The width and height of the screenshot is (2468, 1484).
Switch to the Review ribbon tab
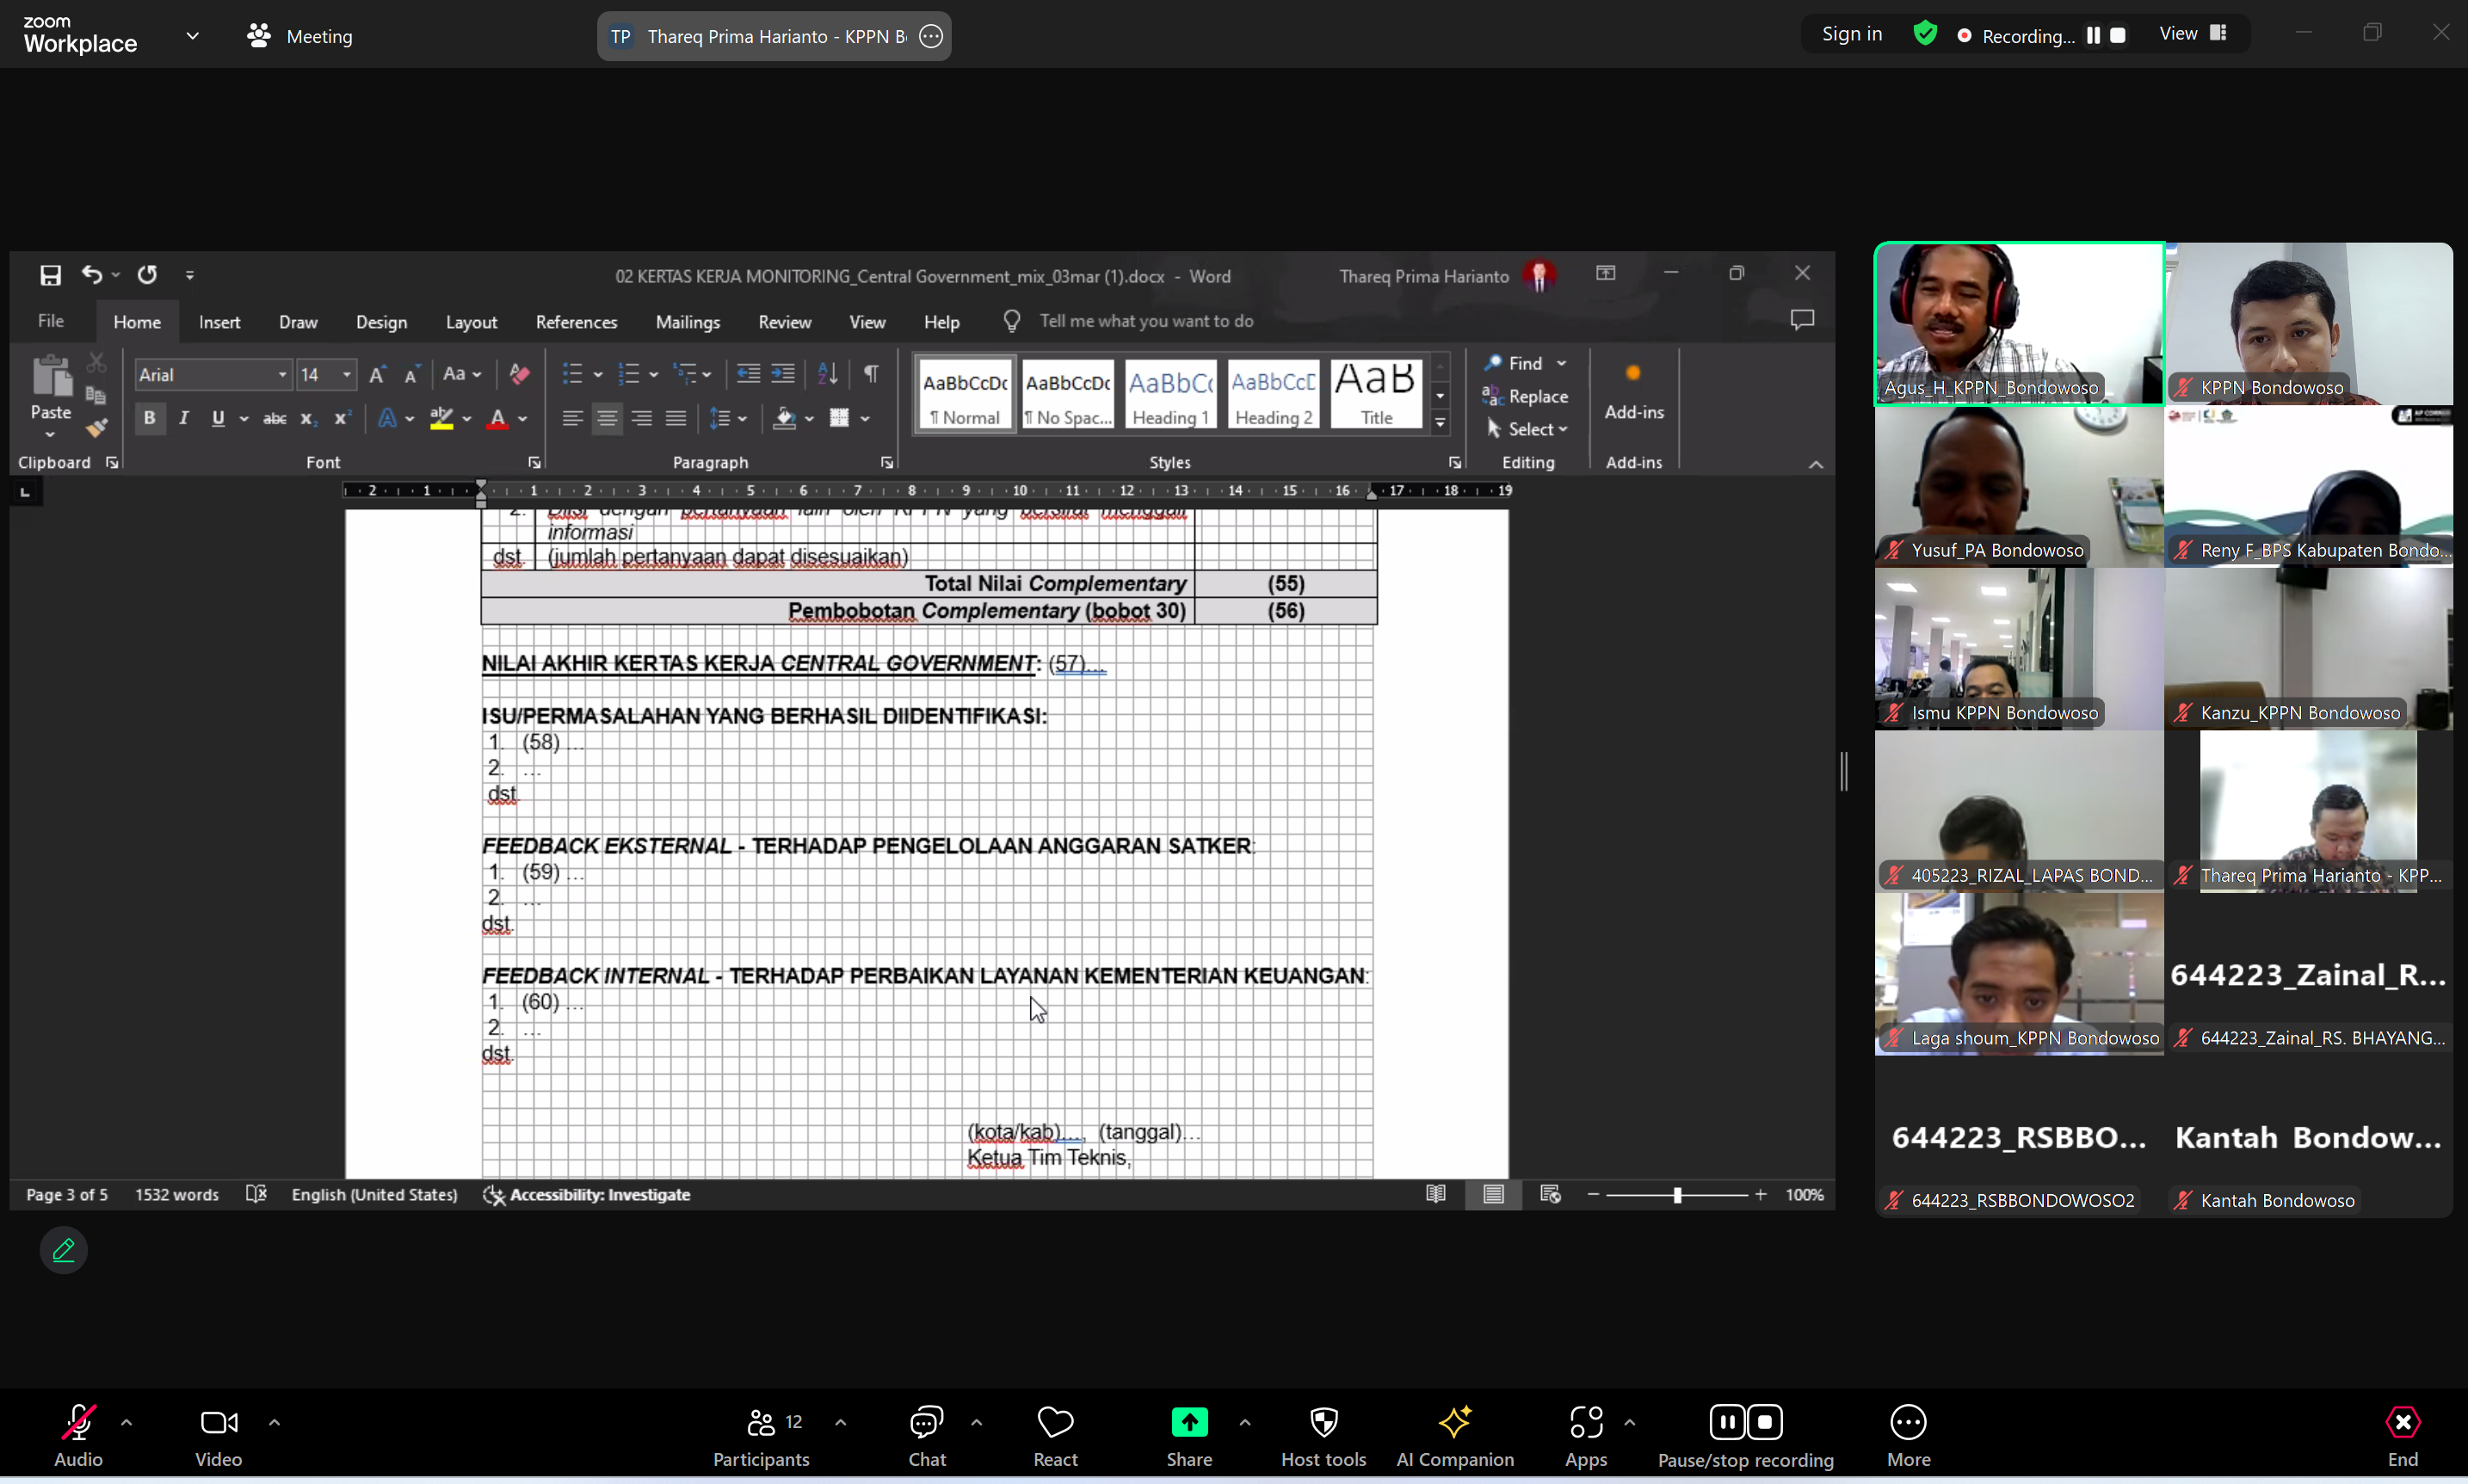[x=784, y=321]
